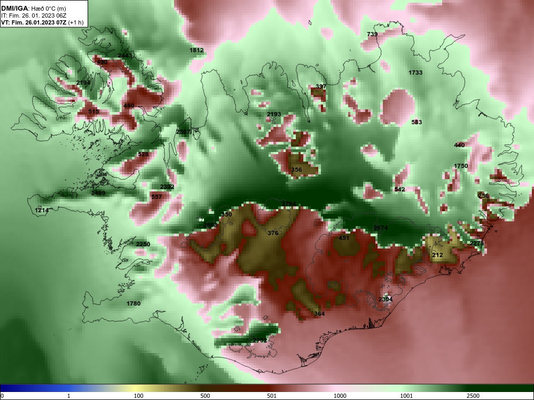
Task: Click the map value 376
Action: pyautogui.click(x=273, y=233)
